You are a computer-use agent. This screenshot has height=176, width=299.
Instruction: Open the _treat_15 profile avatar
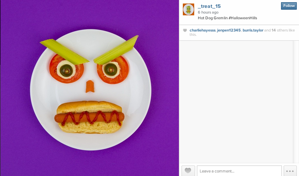189,9
